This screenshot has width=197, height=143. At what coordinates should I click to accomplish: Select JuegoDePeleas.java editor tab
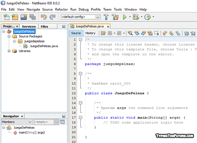click(x=90, y=26)
